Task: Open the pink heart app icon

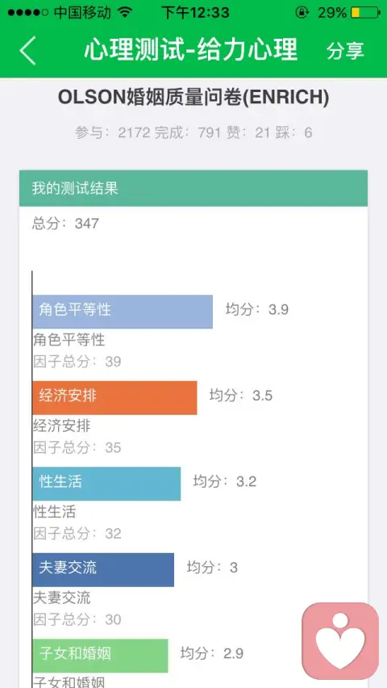Action: click(x=340, y=640)
